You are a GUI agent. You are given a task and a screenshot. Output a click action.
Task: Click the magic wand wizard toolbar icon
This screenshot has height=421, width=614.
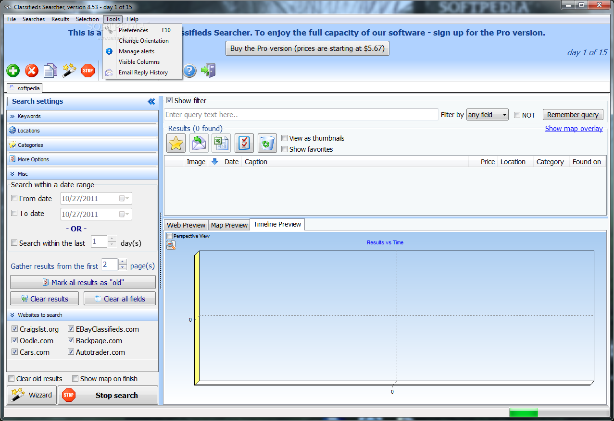(69, 71)
